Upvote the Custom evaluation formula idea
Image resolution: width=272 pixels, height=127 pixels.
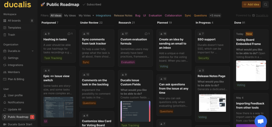[x=124, y=34]
